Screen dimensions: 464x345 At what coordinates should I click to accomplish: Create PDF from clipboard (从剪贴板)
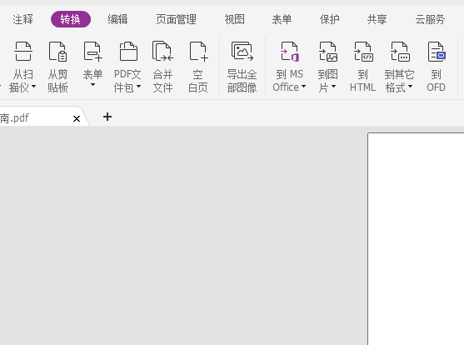[57, 52]
